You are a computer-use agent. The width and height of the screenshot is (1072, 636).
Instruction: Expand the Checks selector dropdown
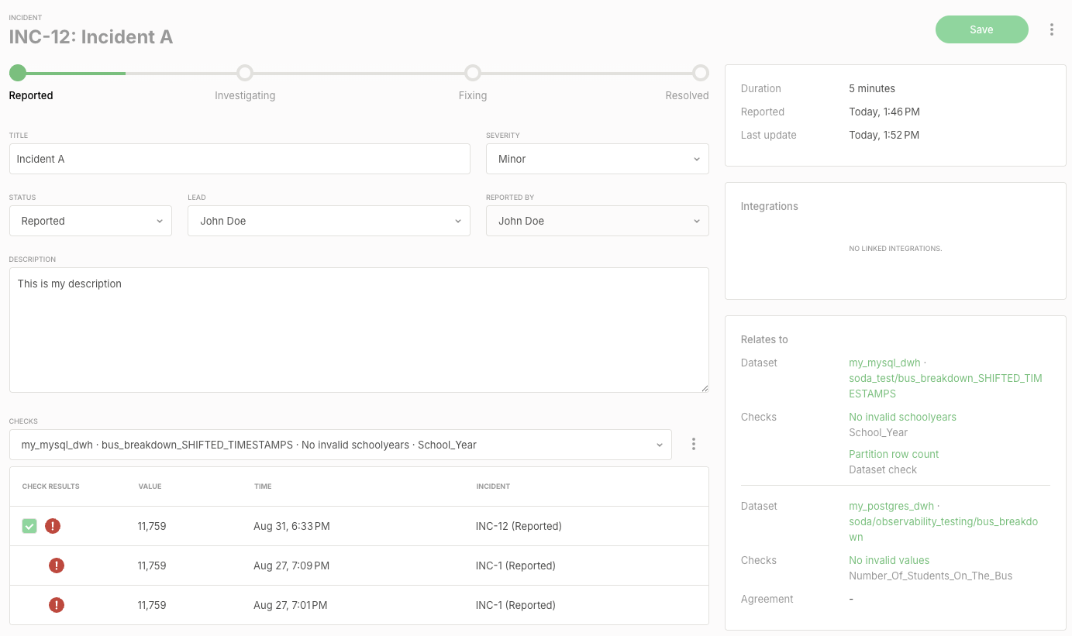[340, 445]
